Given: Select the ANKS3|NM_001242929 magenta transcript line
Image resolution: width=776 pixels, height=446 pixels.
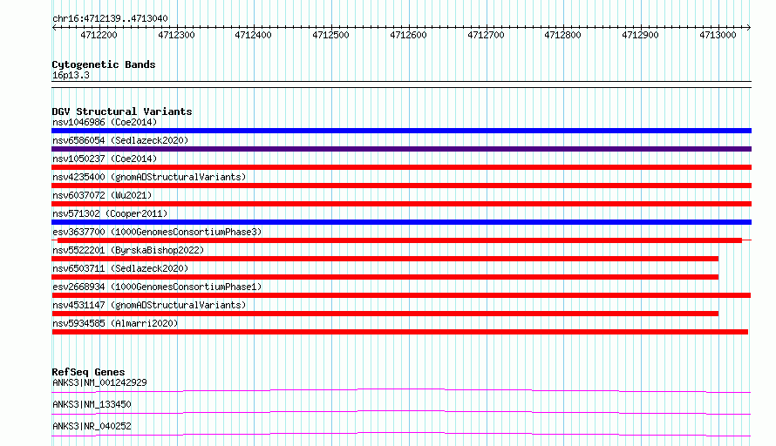Looking at the screenshot, I should pos(401,390).
